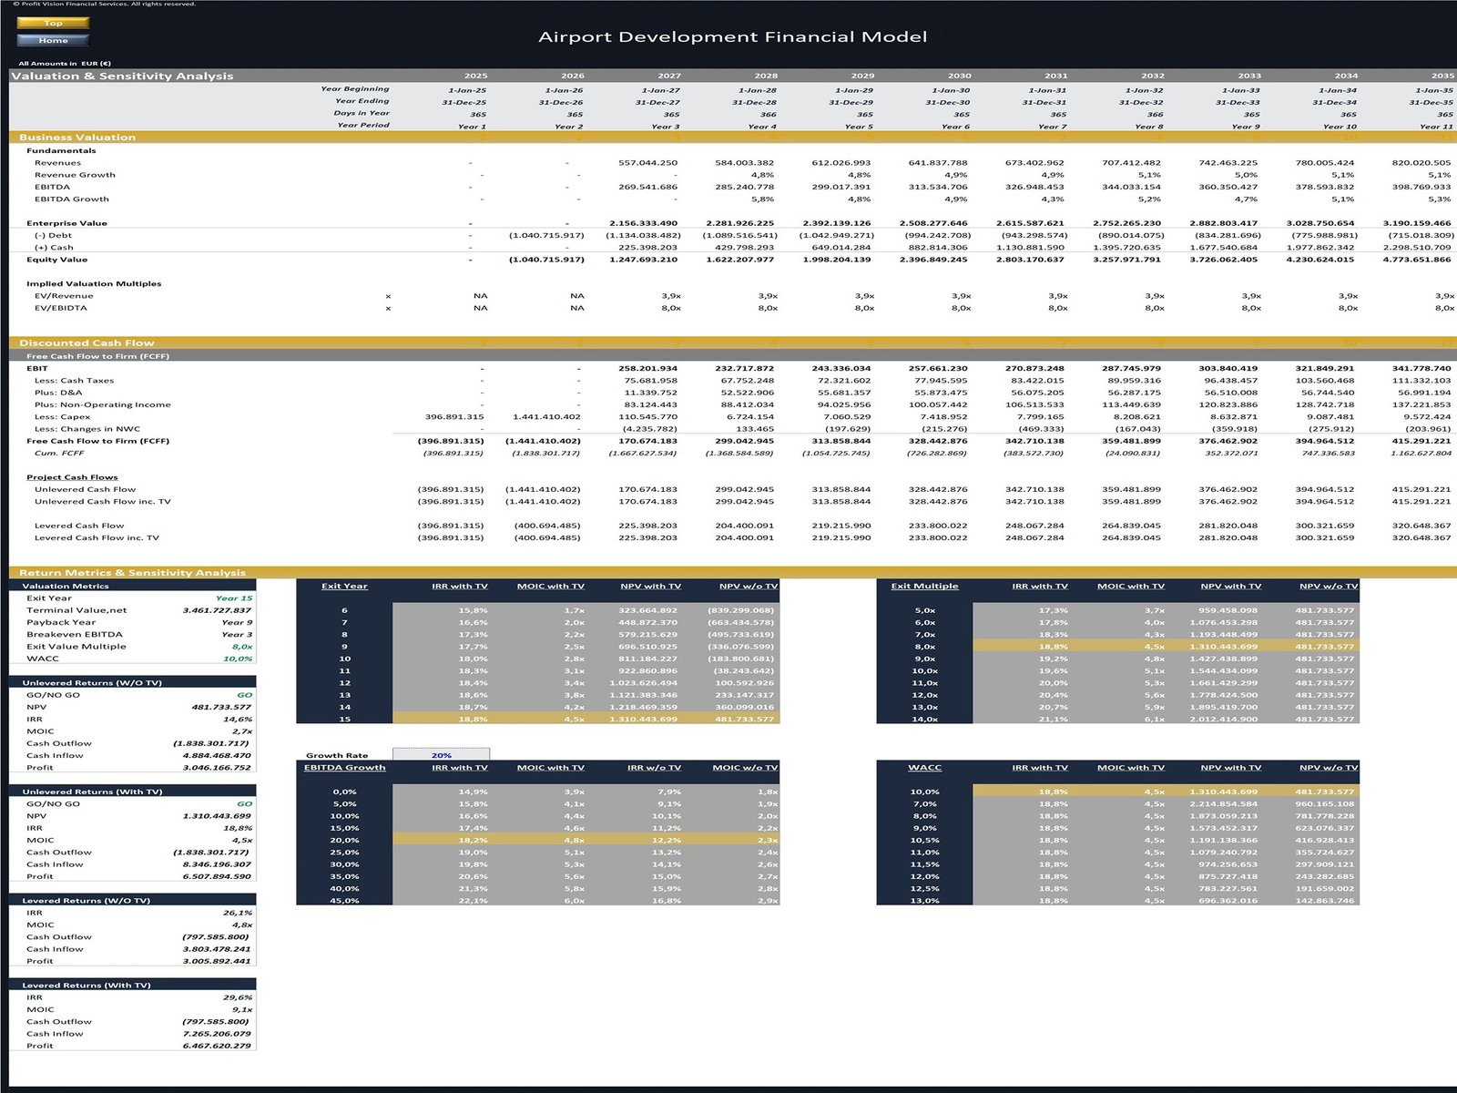Edit the Growth Rate 20% input cell
Viewport: 1457px width, 1093px height.
coord(441,755)
